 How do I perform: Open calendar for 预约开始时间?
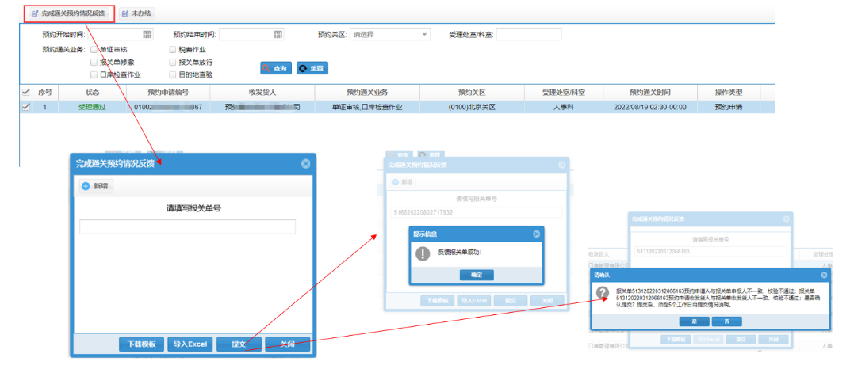[x=147, y=35]
